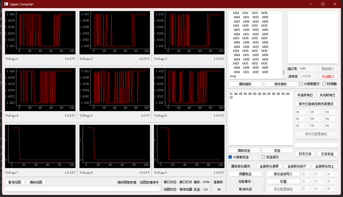
Task: Click the Upper Computer app icon in titlebar
Action: pos(6,4)
